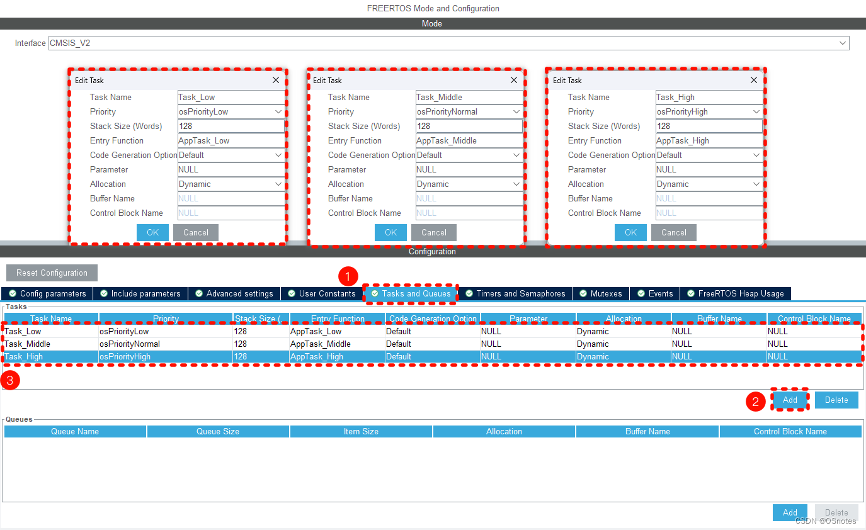
Task: Switch to the Mutexes tab
Action: 601,293
